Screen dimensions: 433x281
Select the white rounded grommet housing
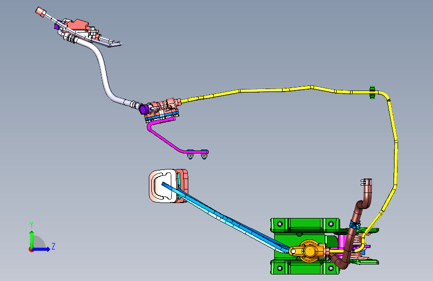(x=163, y=186)
